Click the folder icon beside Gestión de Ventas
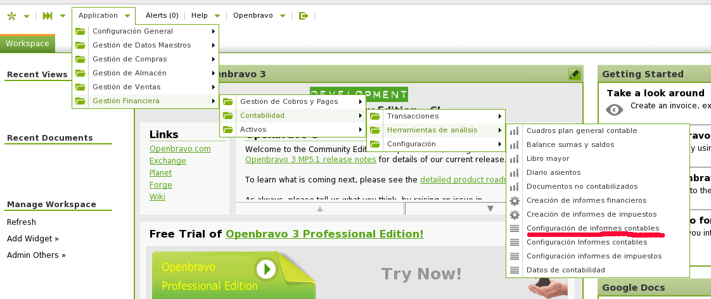Viewport: 711px width, 299px height. (80, 87)
